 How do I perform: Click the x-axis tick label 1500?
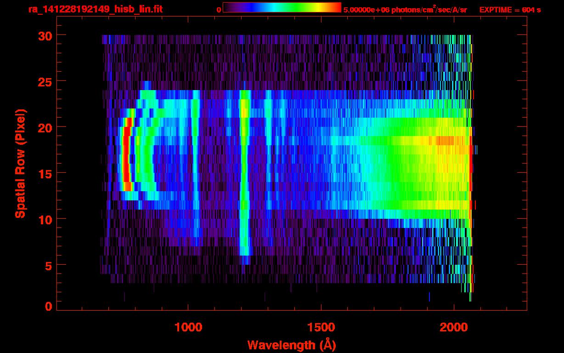(321, 327)
